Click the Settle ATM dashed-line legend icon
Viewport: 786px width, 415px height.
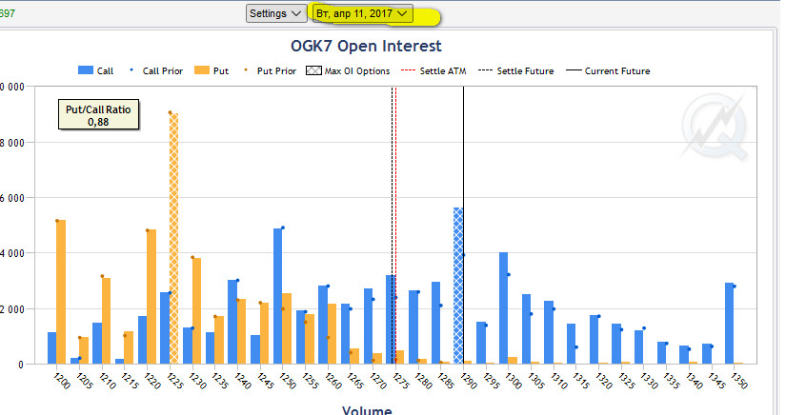point(410,70)
